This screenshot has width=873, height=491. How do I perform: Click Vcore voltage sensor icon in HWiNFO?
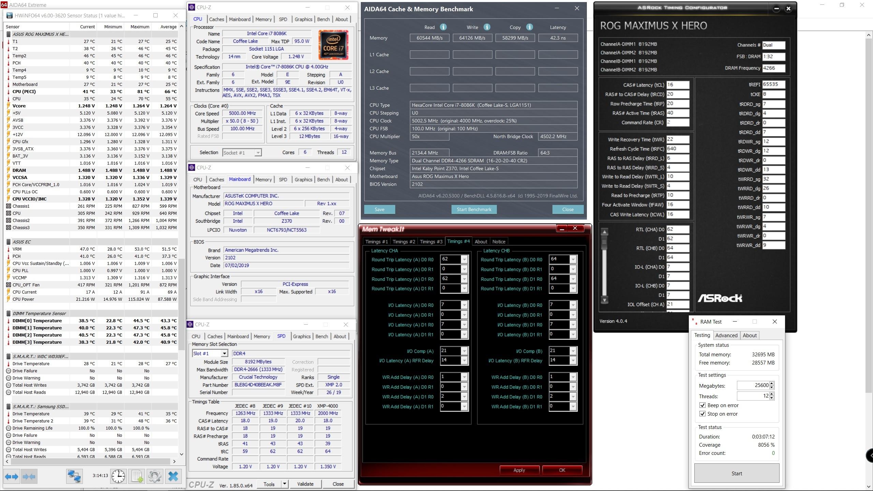[9, 106]
